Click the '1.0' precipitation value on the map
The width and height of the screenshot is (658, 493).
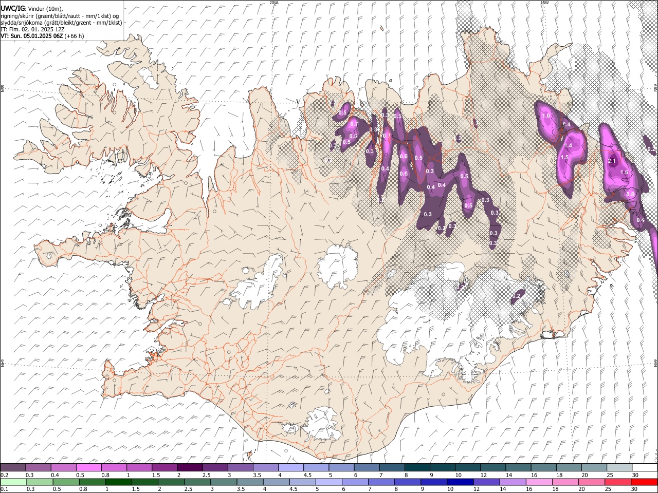click(x=546, y=116)
